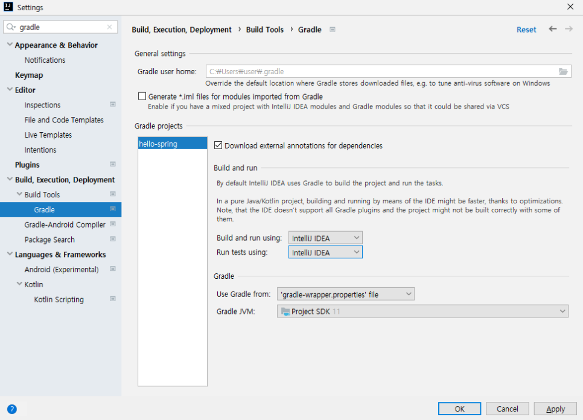The width and height of the screenshot is (583, 420).
Task: Collapse the Build Tools node
Action: (x=19, y=194)
